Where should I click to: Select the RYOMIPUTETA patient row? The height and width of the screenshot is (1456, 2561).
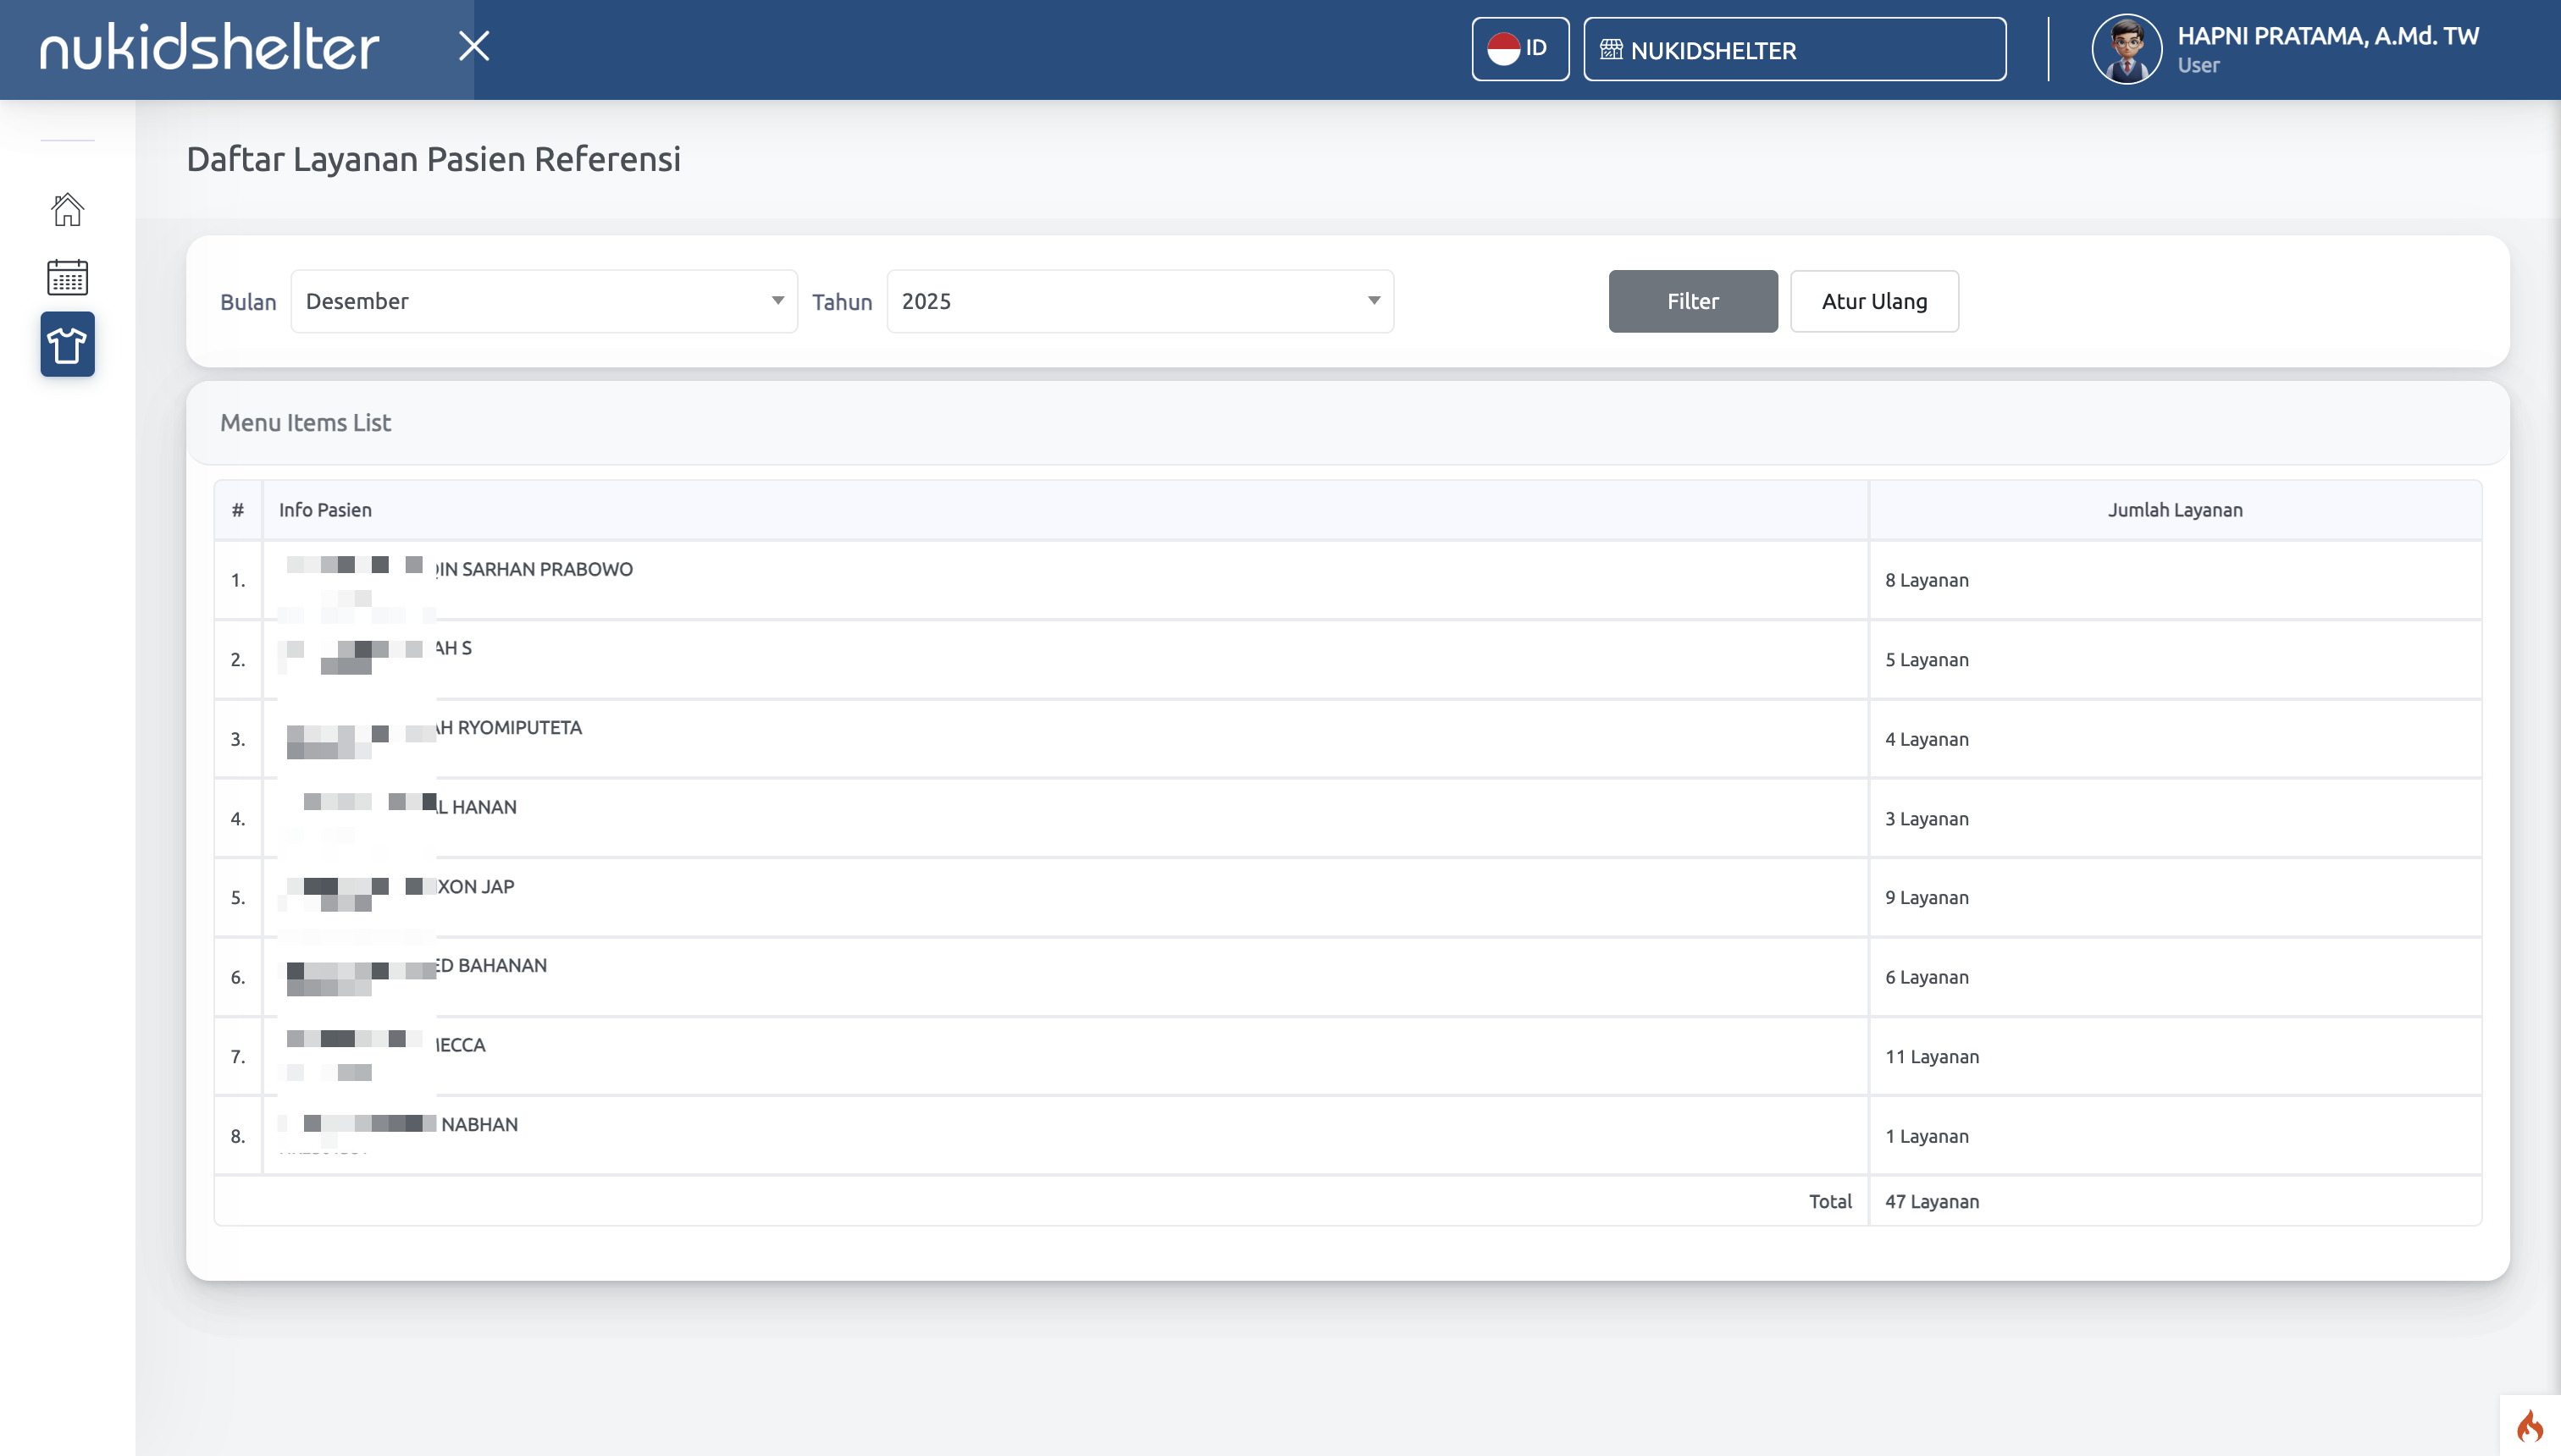click(518, 728)
